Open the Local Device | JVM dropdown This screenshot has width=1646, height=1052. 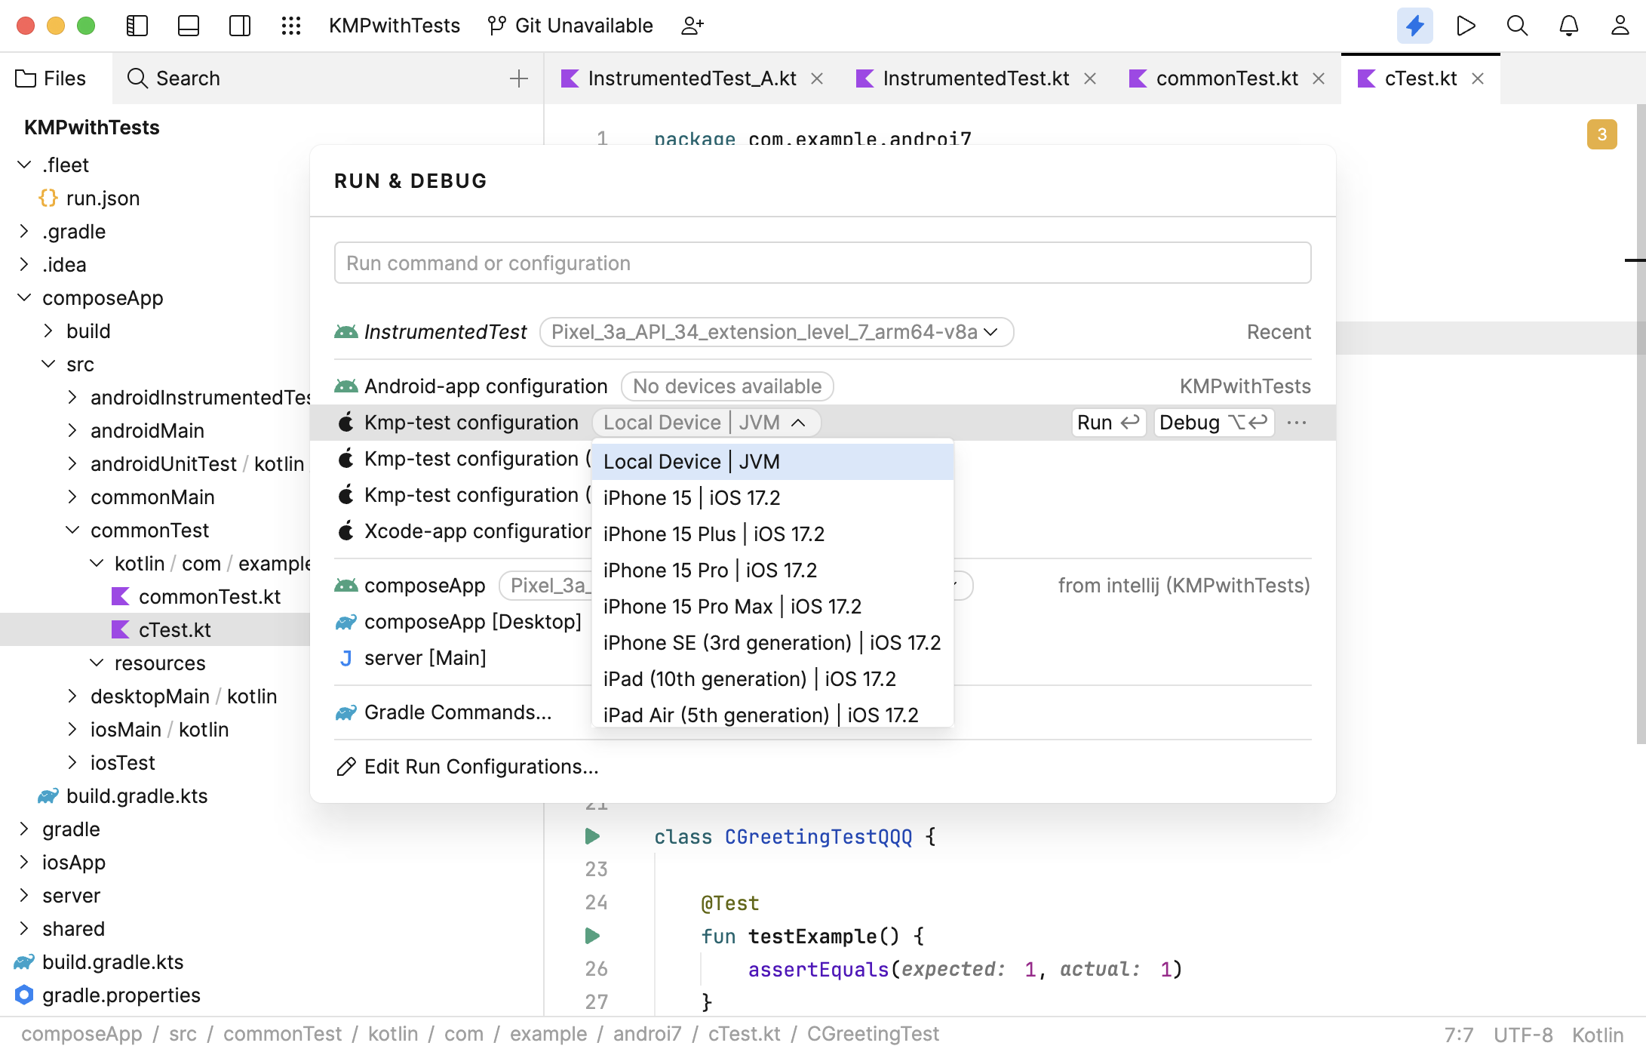(x=706, y=422)
